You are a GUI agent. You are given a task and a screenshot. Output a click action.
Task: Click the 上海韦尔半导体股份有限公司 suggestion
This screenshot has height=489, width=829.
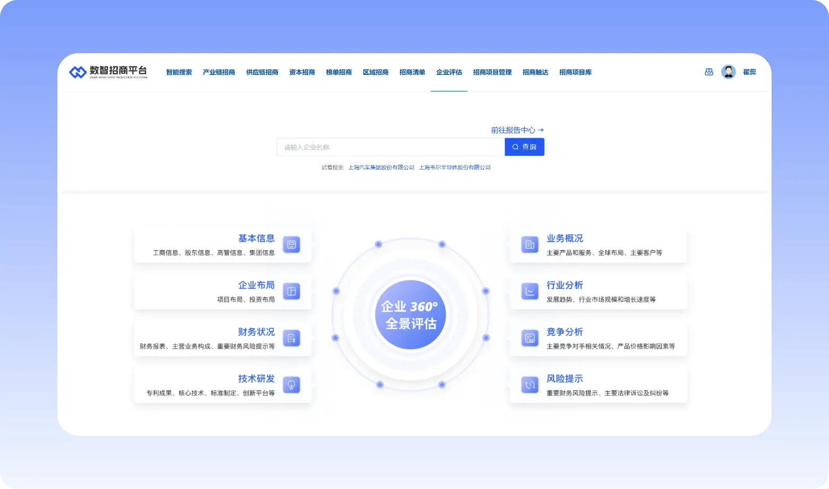pyautogui.click(x=455, y=167)
